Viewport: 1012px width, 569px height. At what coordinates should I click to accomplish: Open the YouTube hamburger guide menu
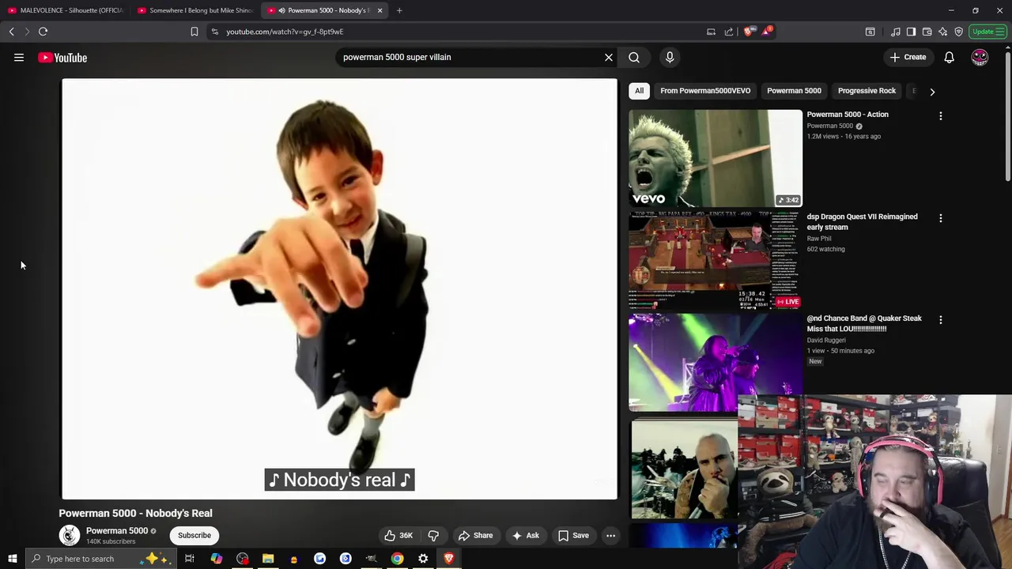19,57
